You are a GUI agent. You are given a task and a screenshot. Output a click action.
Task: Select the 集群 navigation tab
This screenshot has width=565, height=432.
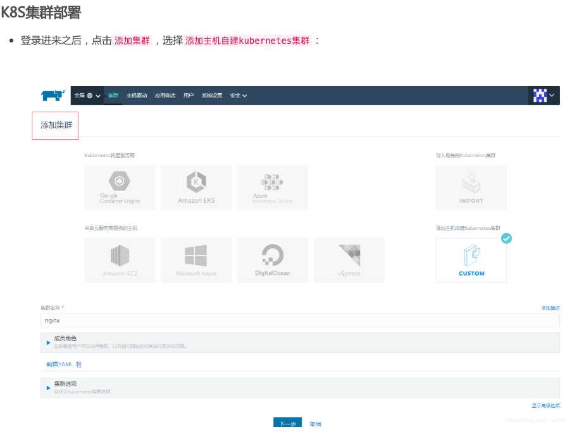(x=113, y=96)
